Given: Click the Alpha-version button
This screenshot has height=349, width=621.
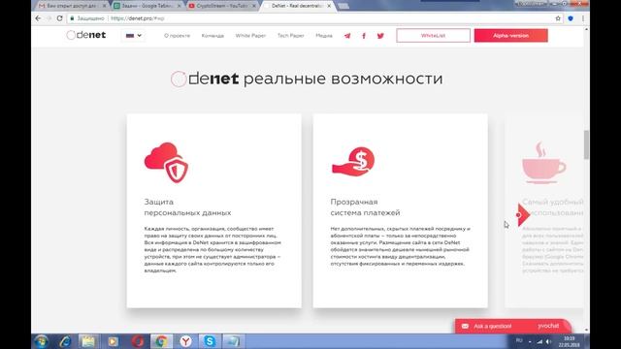Looking at the screenshot, I should click(x=511, y=36).
